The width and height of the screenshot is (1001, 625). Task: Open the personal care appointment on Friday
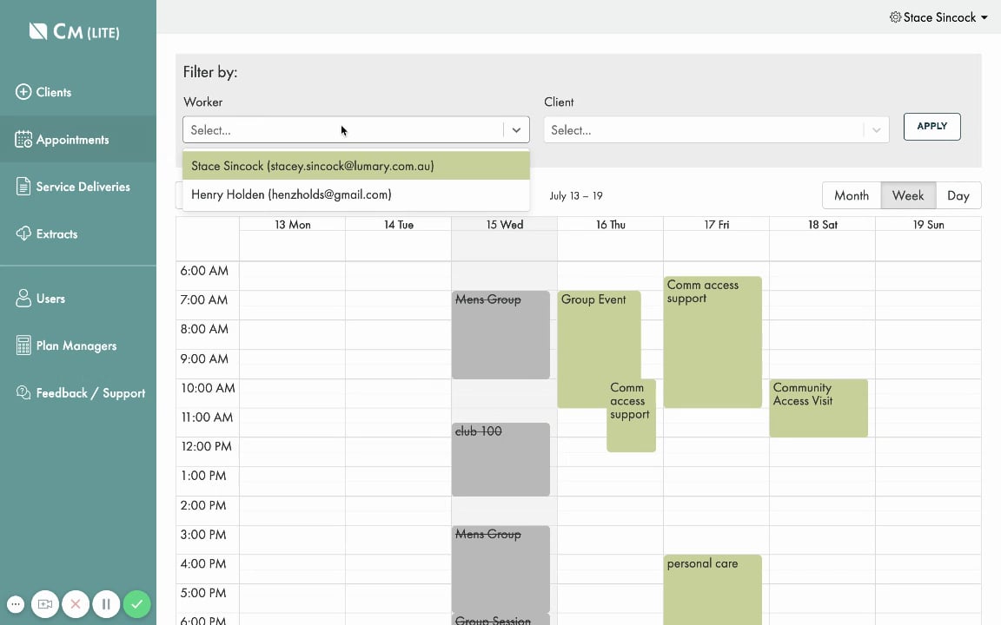[x=713, y=590]
